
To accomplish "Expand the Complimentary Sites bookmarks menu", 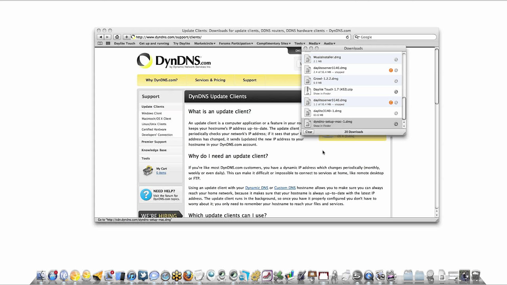I will pos(274,44).
